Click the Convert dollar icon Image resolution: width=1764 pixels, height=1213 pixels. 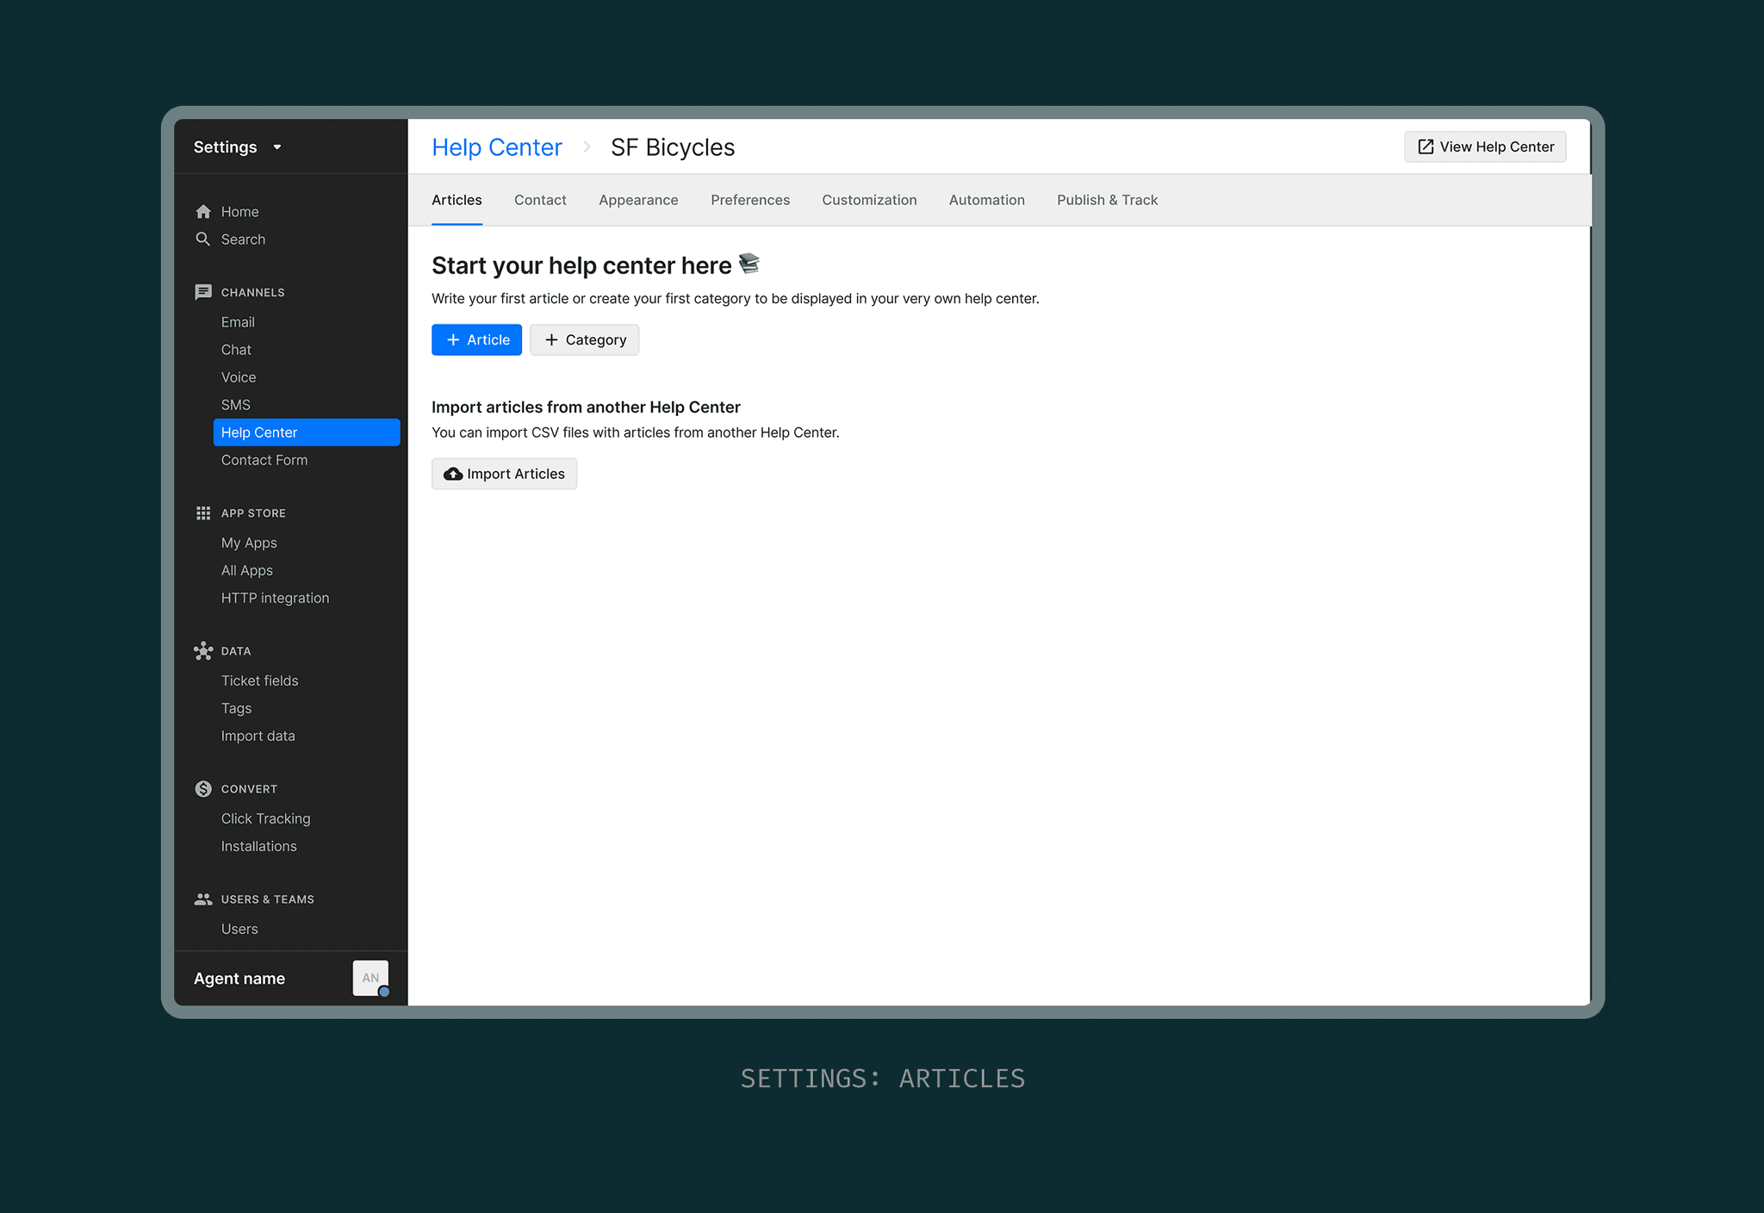tap(203, 789)
